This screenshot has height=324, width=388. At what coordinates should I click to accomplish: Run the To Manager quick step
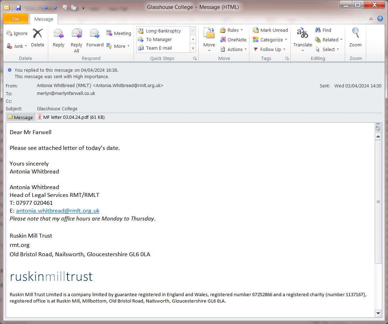click(163, 40)
